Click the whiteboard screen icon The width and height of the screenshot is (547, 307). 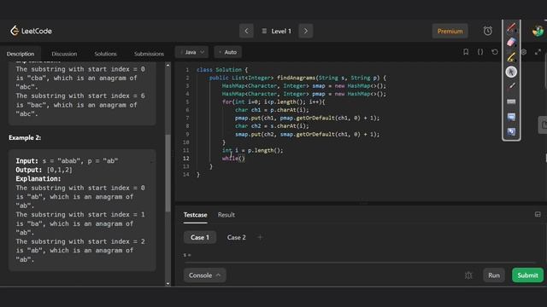point(511,116)
